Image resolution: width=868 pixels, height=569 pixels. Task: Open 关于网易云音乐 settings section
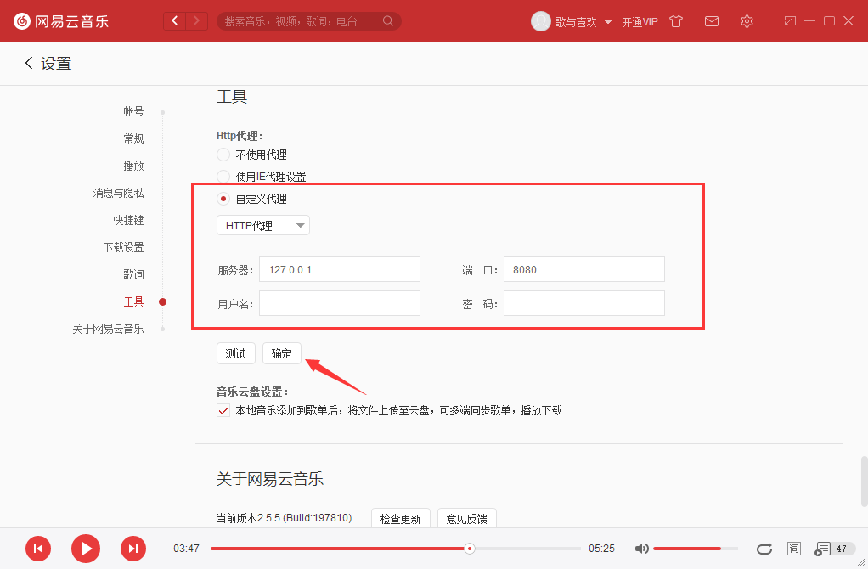point(108,329)
